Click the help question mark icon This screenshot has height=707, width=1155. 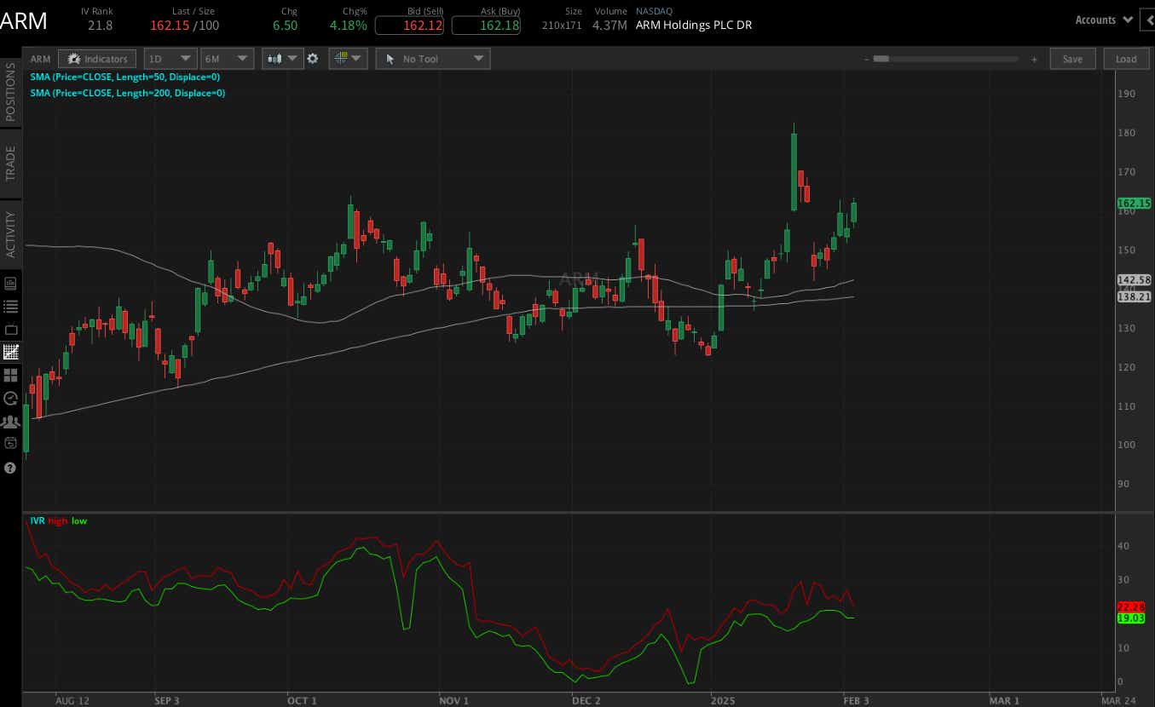pyautogui.click(x=11, y=467)
